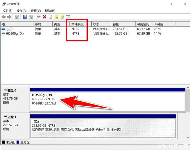Click the 基本 type cell in HD500g row

click(x=57, y=34)
